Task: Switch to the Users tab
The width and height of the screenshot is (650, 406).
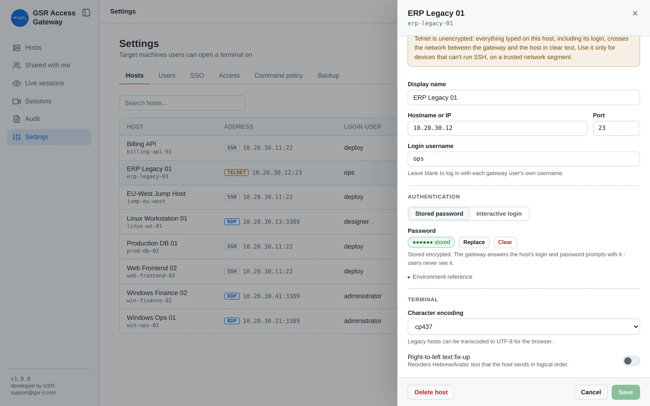Action: (167, 76)
